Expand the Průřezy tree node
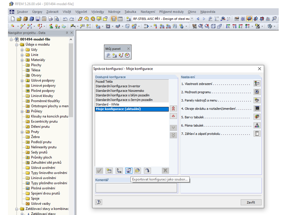287x215 pixels. (22, 111)
